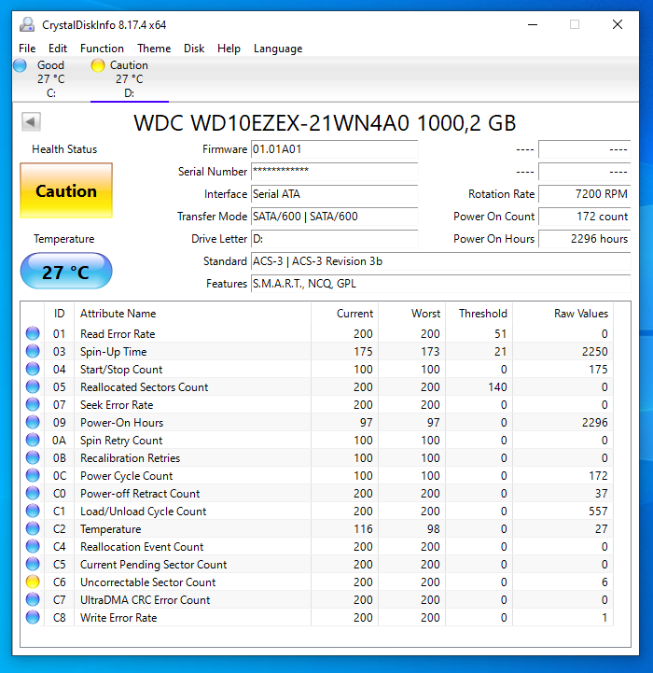This screenshot has width=653, height=673.
Task: Click the Write Error Rate attribute name
Action: [x=118, y=618]
